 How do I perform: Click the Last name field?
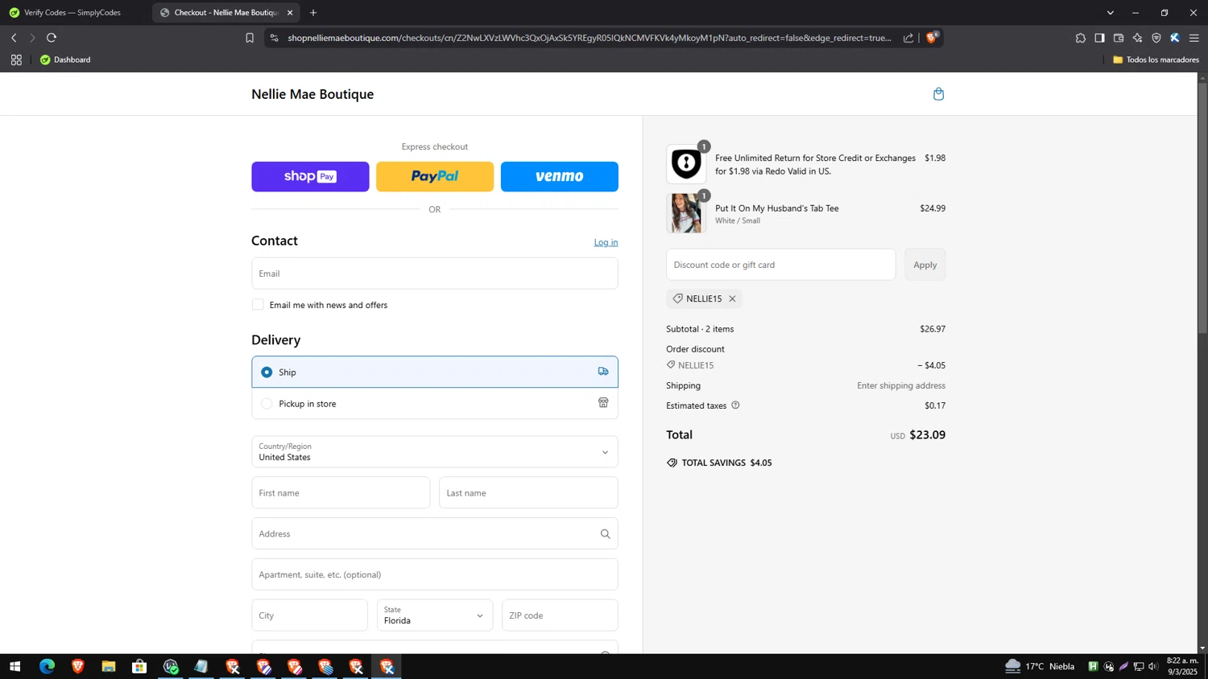click(528, 493)
